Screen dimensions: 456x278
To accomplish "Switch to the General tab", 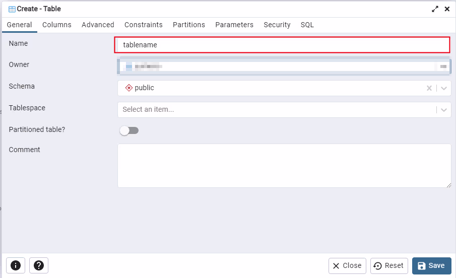I will click(x=20, y=25).
